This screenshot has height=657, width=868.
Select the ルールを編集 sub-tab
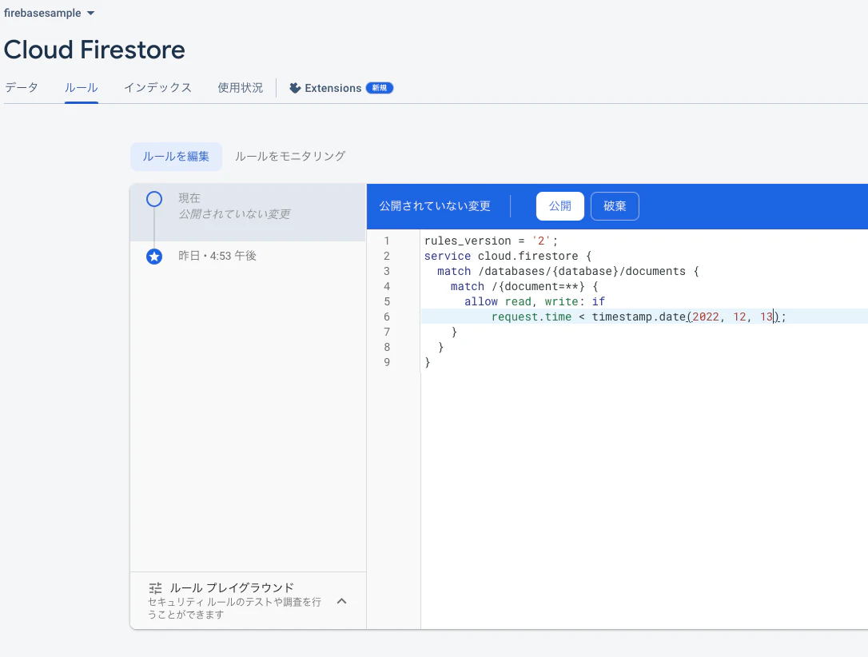[x=176, y=157]
